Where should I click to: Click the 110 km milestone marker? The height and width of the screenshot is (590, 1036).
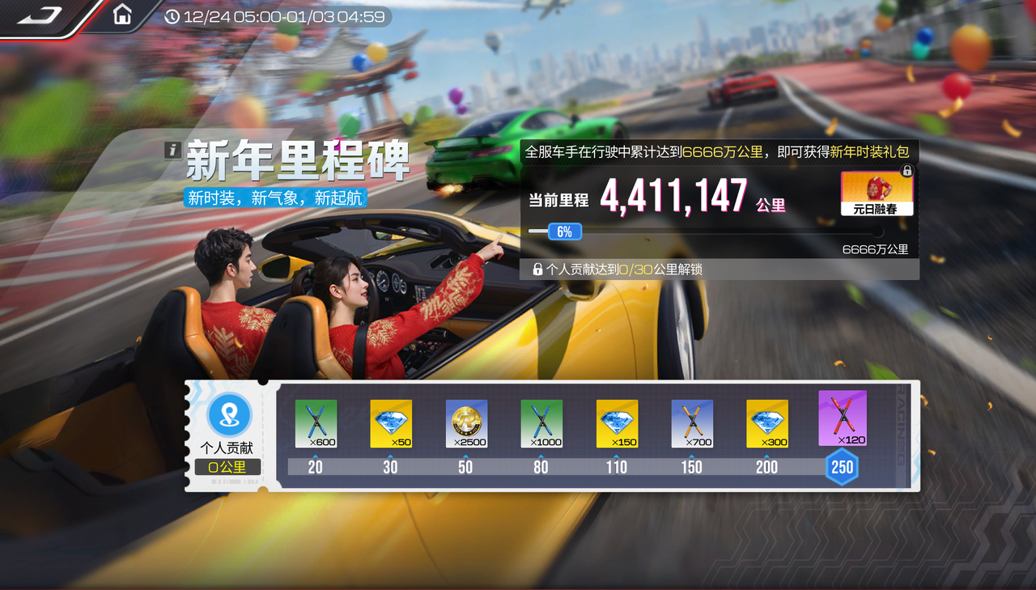pyautogui.click(x=616, y=467)
